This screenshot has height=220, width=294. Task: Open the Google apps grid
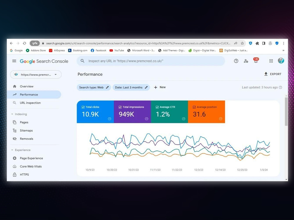click(271, 61)
